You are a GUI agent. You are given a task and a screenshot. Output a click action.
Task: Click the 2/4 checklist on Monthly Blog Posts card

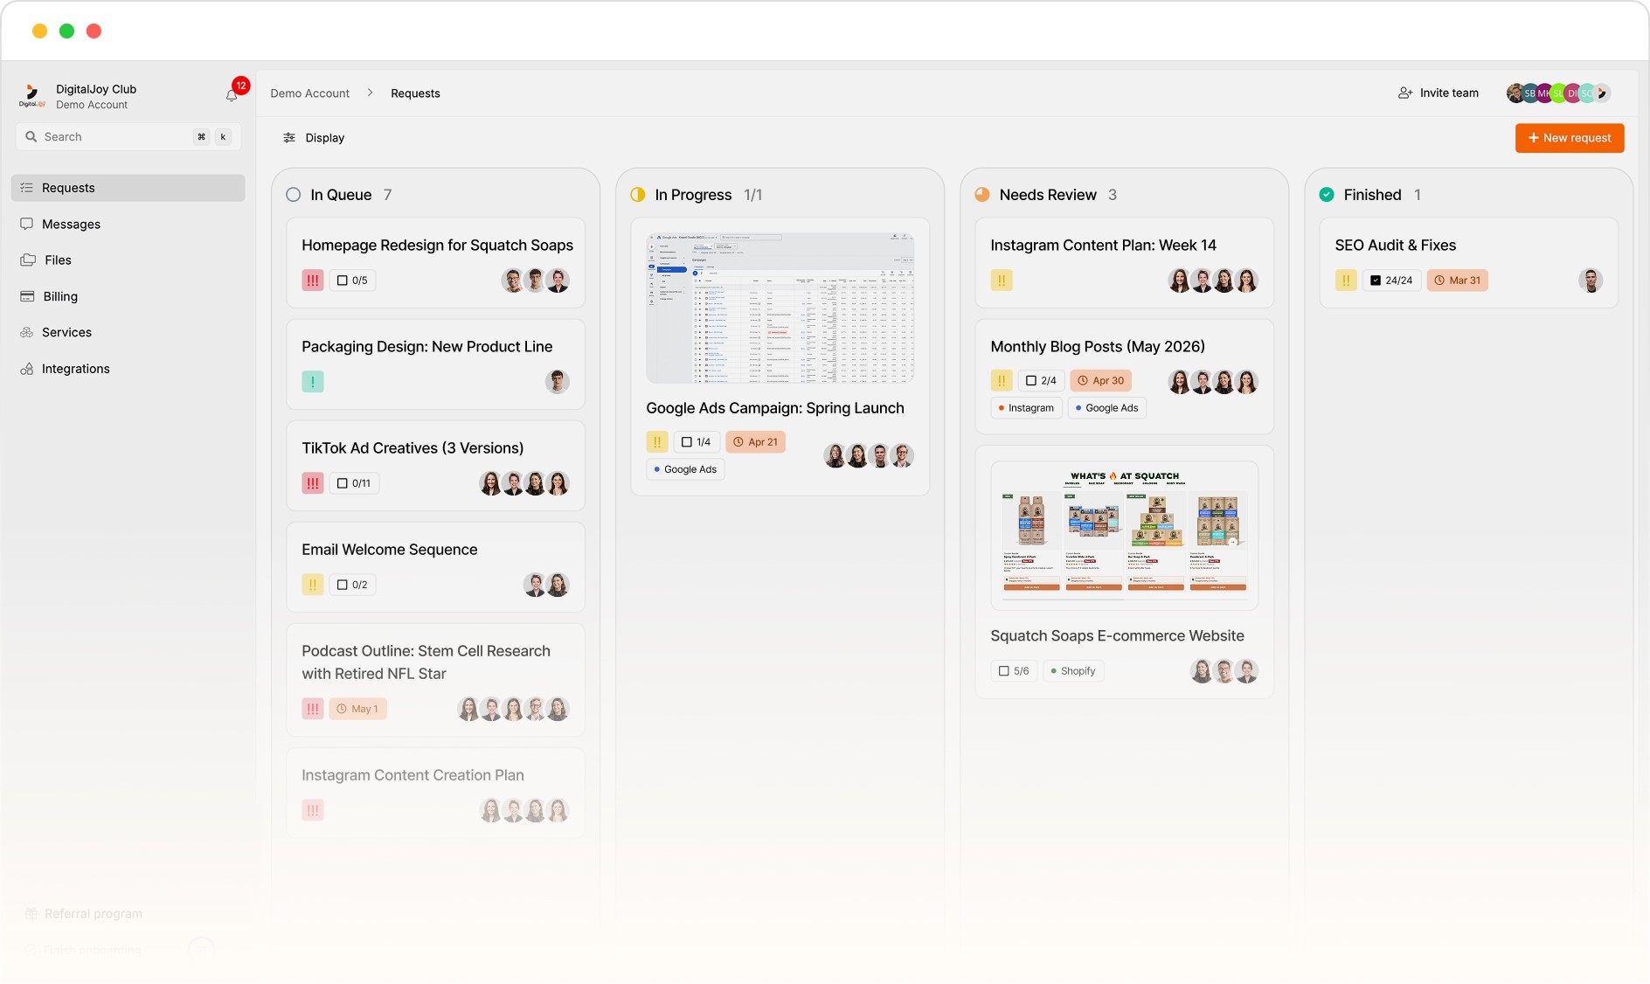point(1041,380)
